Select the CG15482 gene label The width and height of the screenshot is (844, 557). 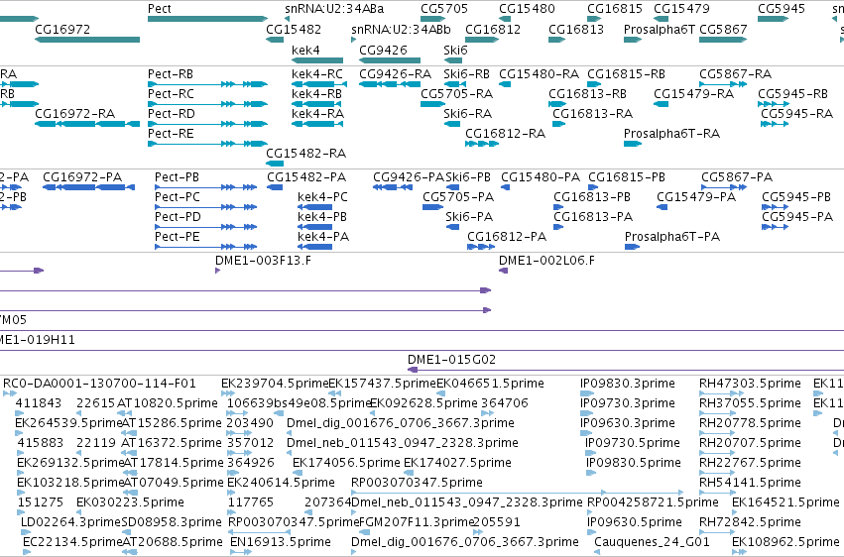click(294, 29)
